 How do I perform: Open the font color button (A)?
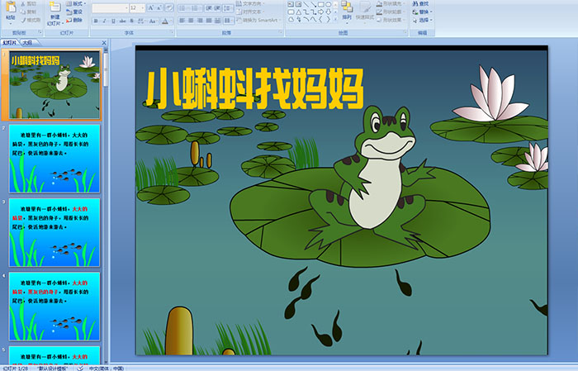pyautogui.click(x=166, y=21)
